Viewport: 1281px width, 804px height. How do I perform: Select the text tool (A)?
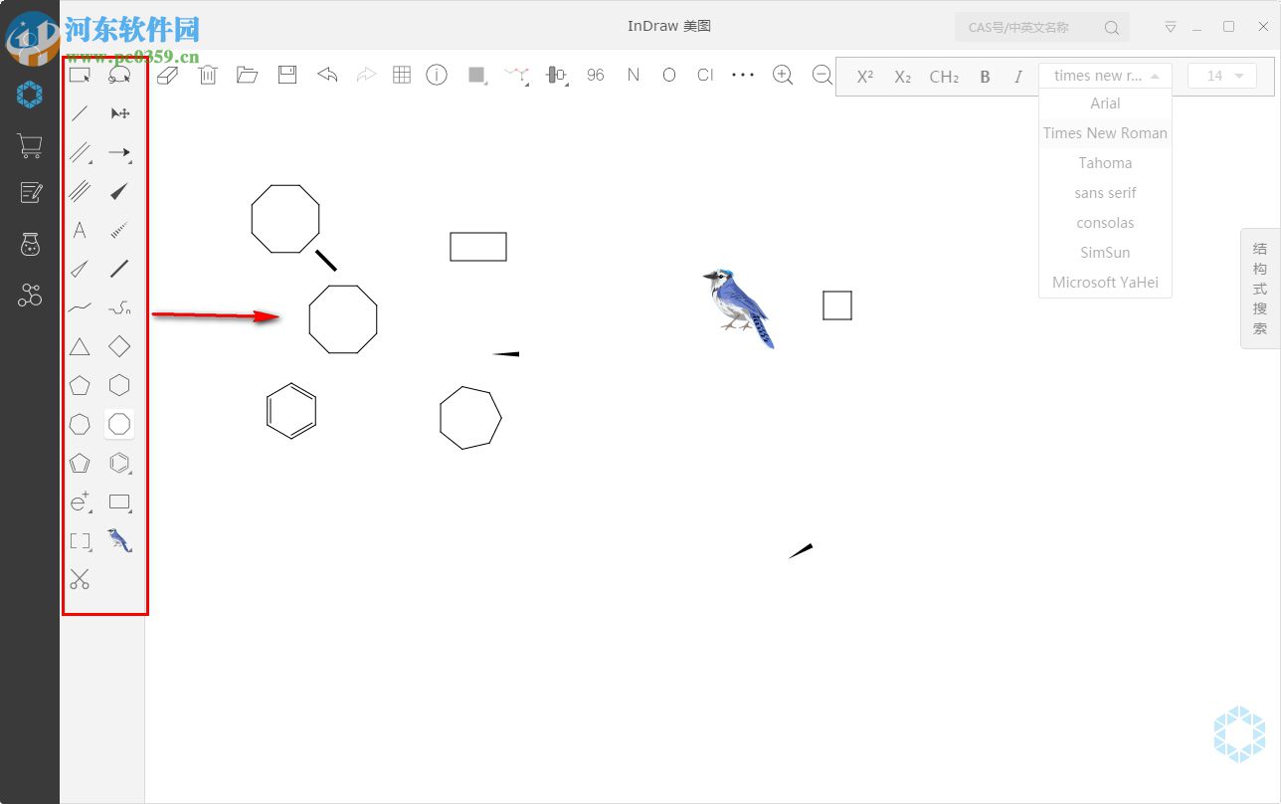point(80,230)
